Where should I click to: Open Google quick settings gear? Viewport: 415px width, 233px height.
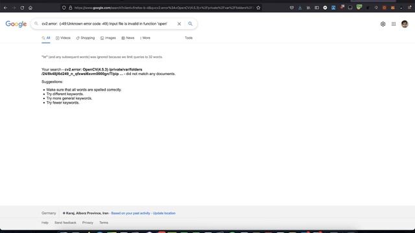383,24
